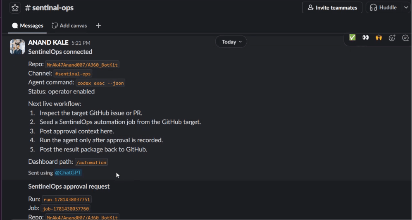React with the green checkmark emoji

click(352, 38)
